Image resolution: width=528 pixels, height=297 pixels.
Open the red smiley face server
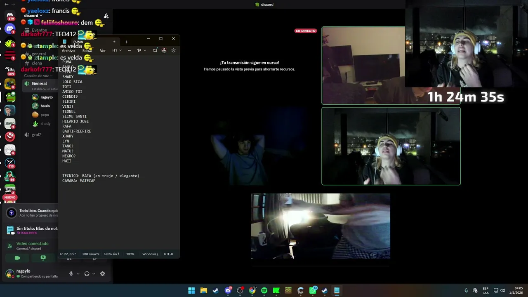10,136
